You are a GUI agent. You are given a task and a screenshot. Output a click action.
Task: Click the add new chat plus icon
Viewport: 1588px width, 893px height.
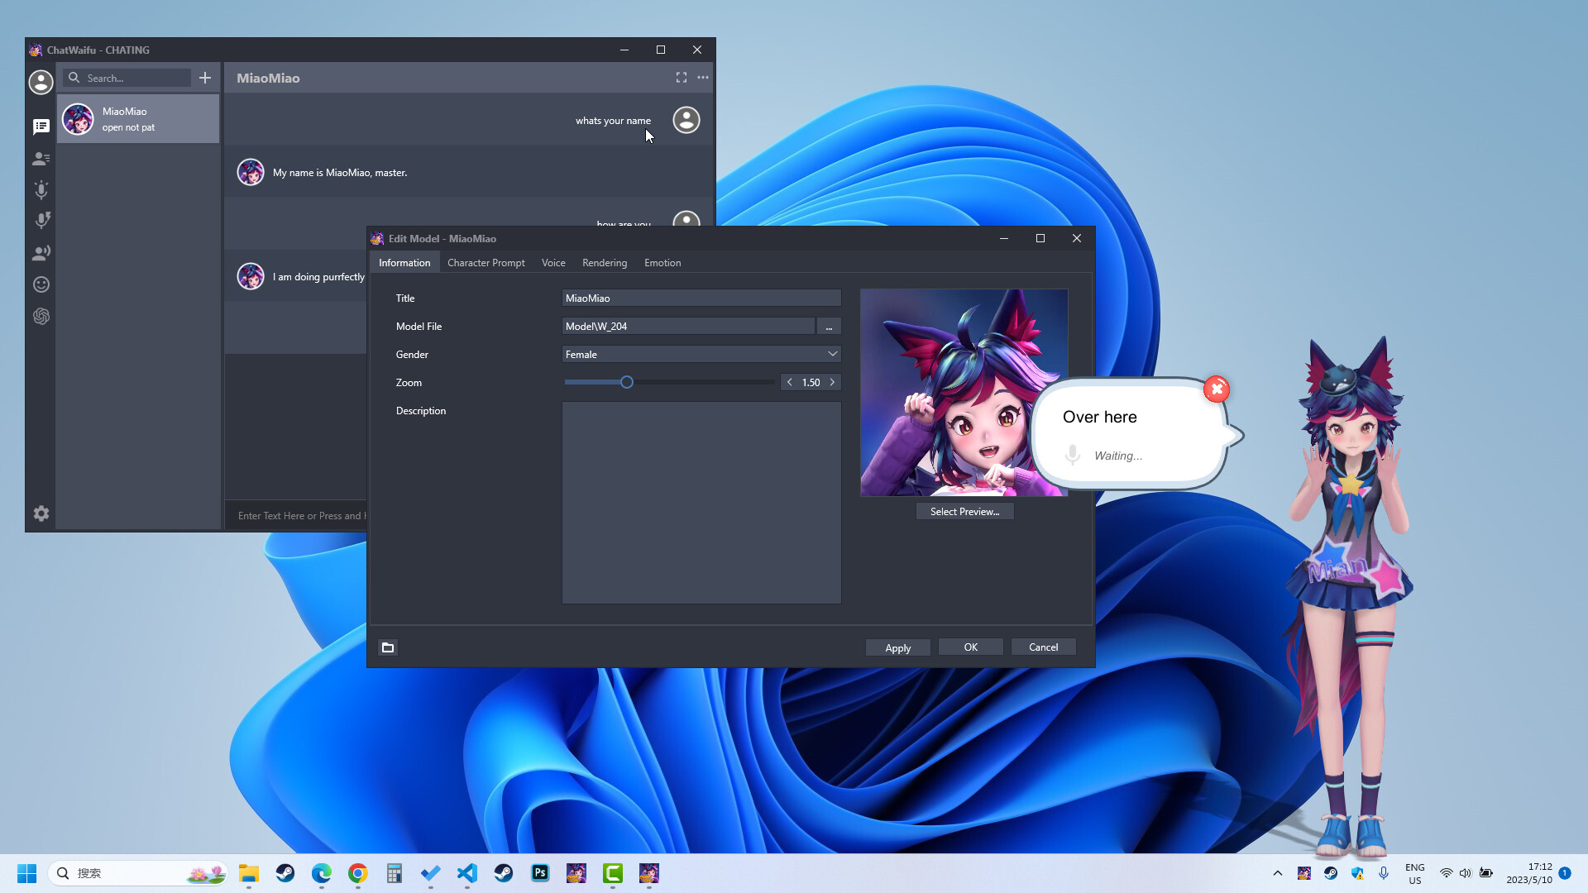coord(205,78)
